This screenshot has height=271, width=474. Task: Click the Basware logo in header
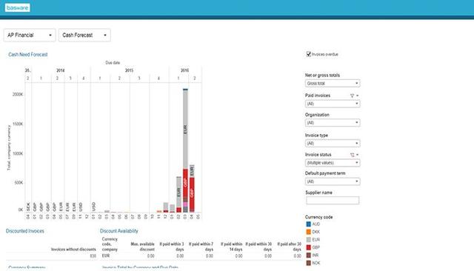17,8
